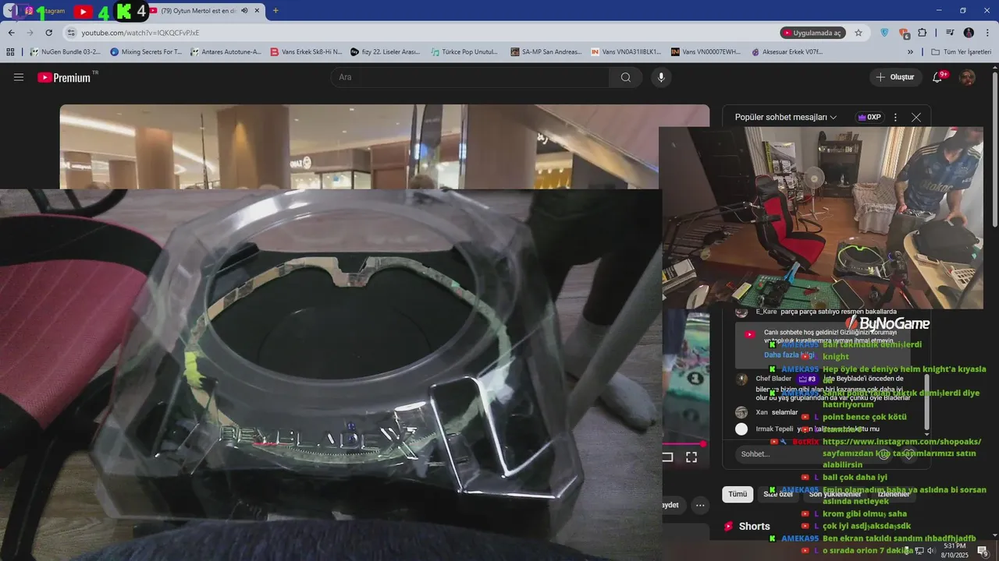The width and height of the screenshot is (999, 561).
Task: Open the 'Mixing Secrets For T...' bookmark
Action: pos(146,52)
